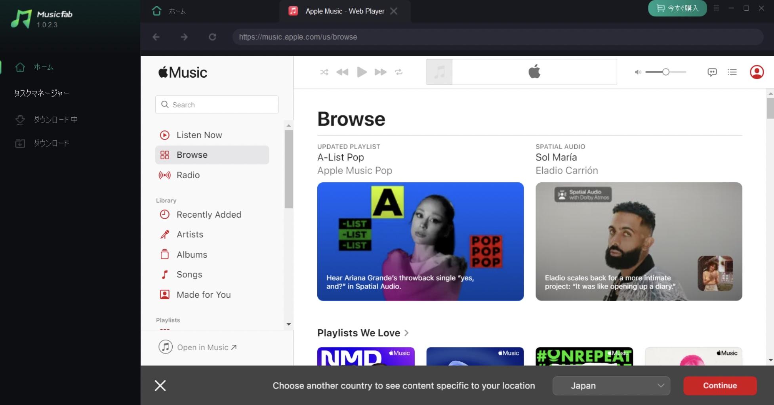Click the Eladio Carrión artist link
Viewport: 774px width, 405px height.
tap(567, 170)
